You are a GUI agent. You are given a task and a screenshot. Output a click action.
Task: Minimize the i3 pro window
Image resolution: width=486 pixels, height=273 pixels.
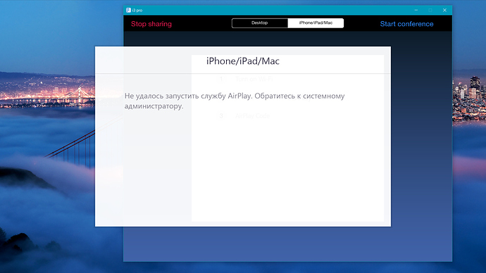coord(416,11)
